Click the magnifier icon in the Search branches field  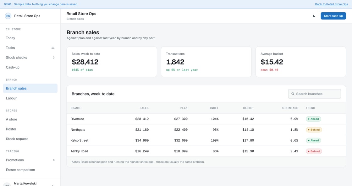pyautogui.click(x=293, y=94)
